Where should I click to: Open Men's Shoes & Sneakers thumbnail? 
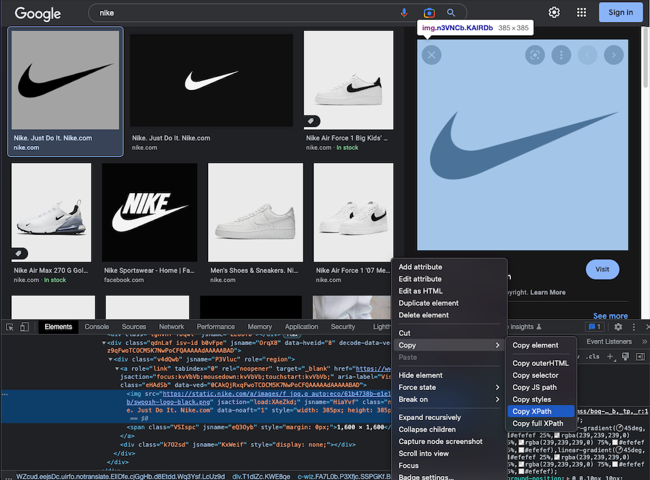click(x=255, y=212)
